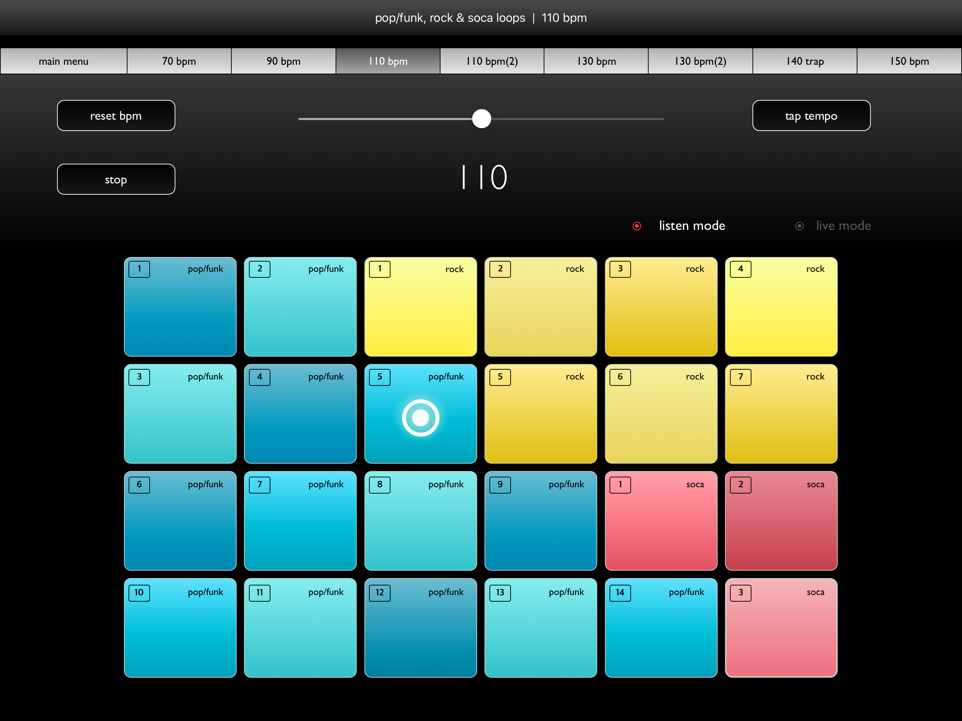Viewport: 962px width, 721px height.
Task: Trigger soca loop pad 1
Action: [661, 521]
